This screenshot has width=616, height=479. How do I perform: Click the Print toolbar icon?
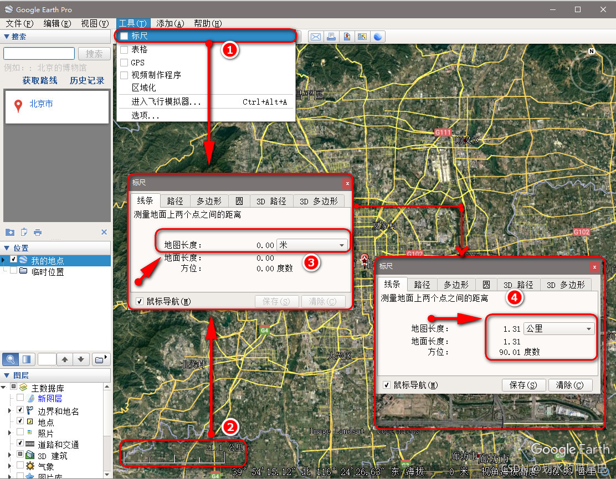pyautogui.click(x=331, y=37)
